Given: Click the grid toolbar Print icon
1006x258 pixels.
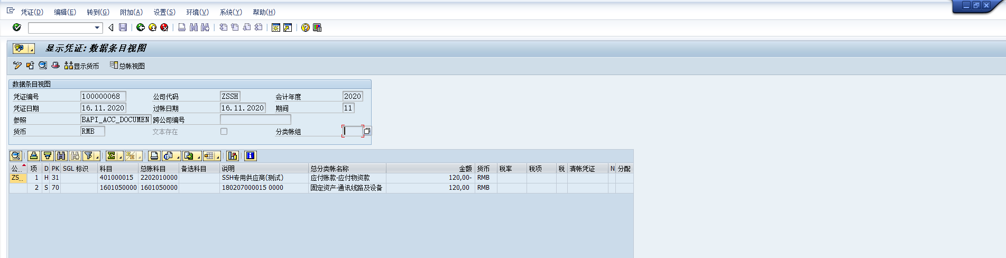Looking at the screenshot, I should 154,155.
